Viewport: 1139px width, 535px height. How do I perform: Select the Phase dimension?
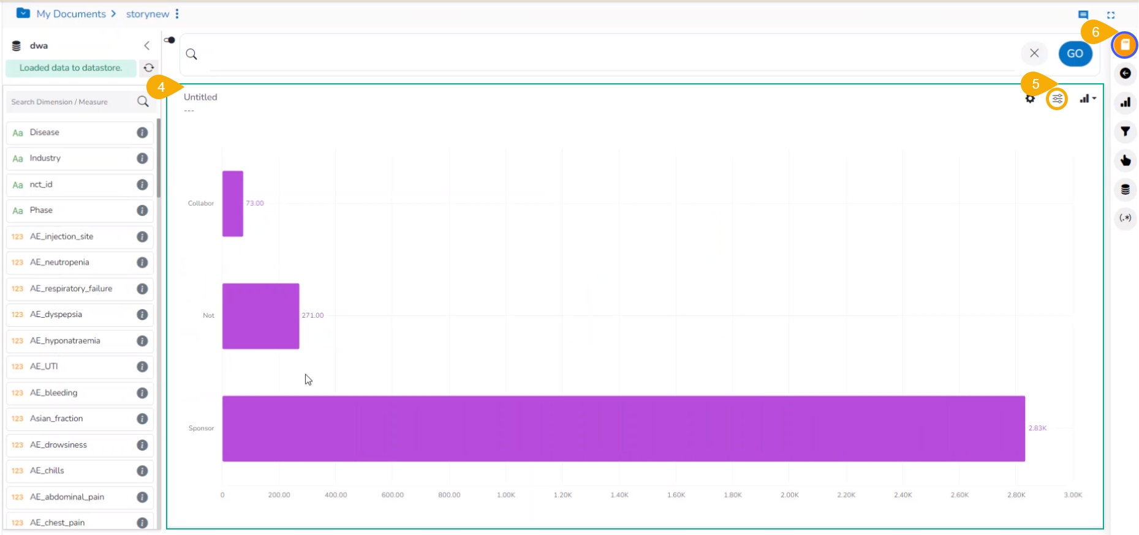tap(80, 211)
